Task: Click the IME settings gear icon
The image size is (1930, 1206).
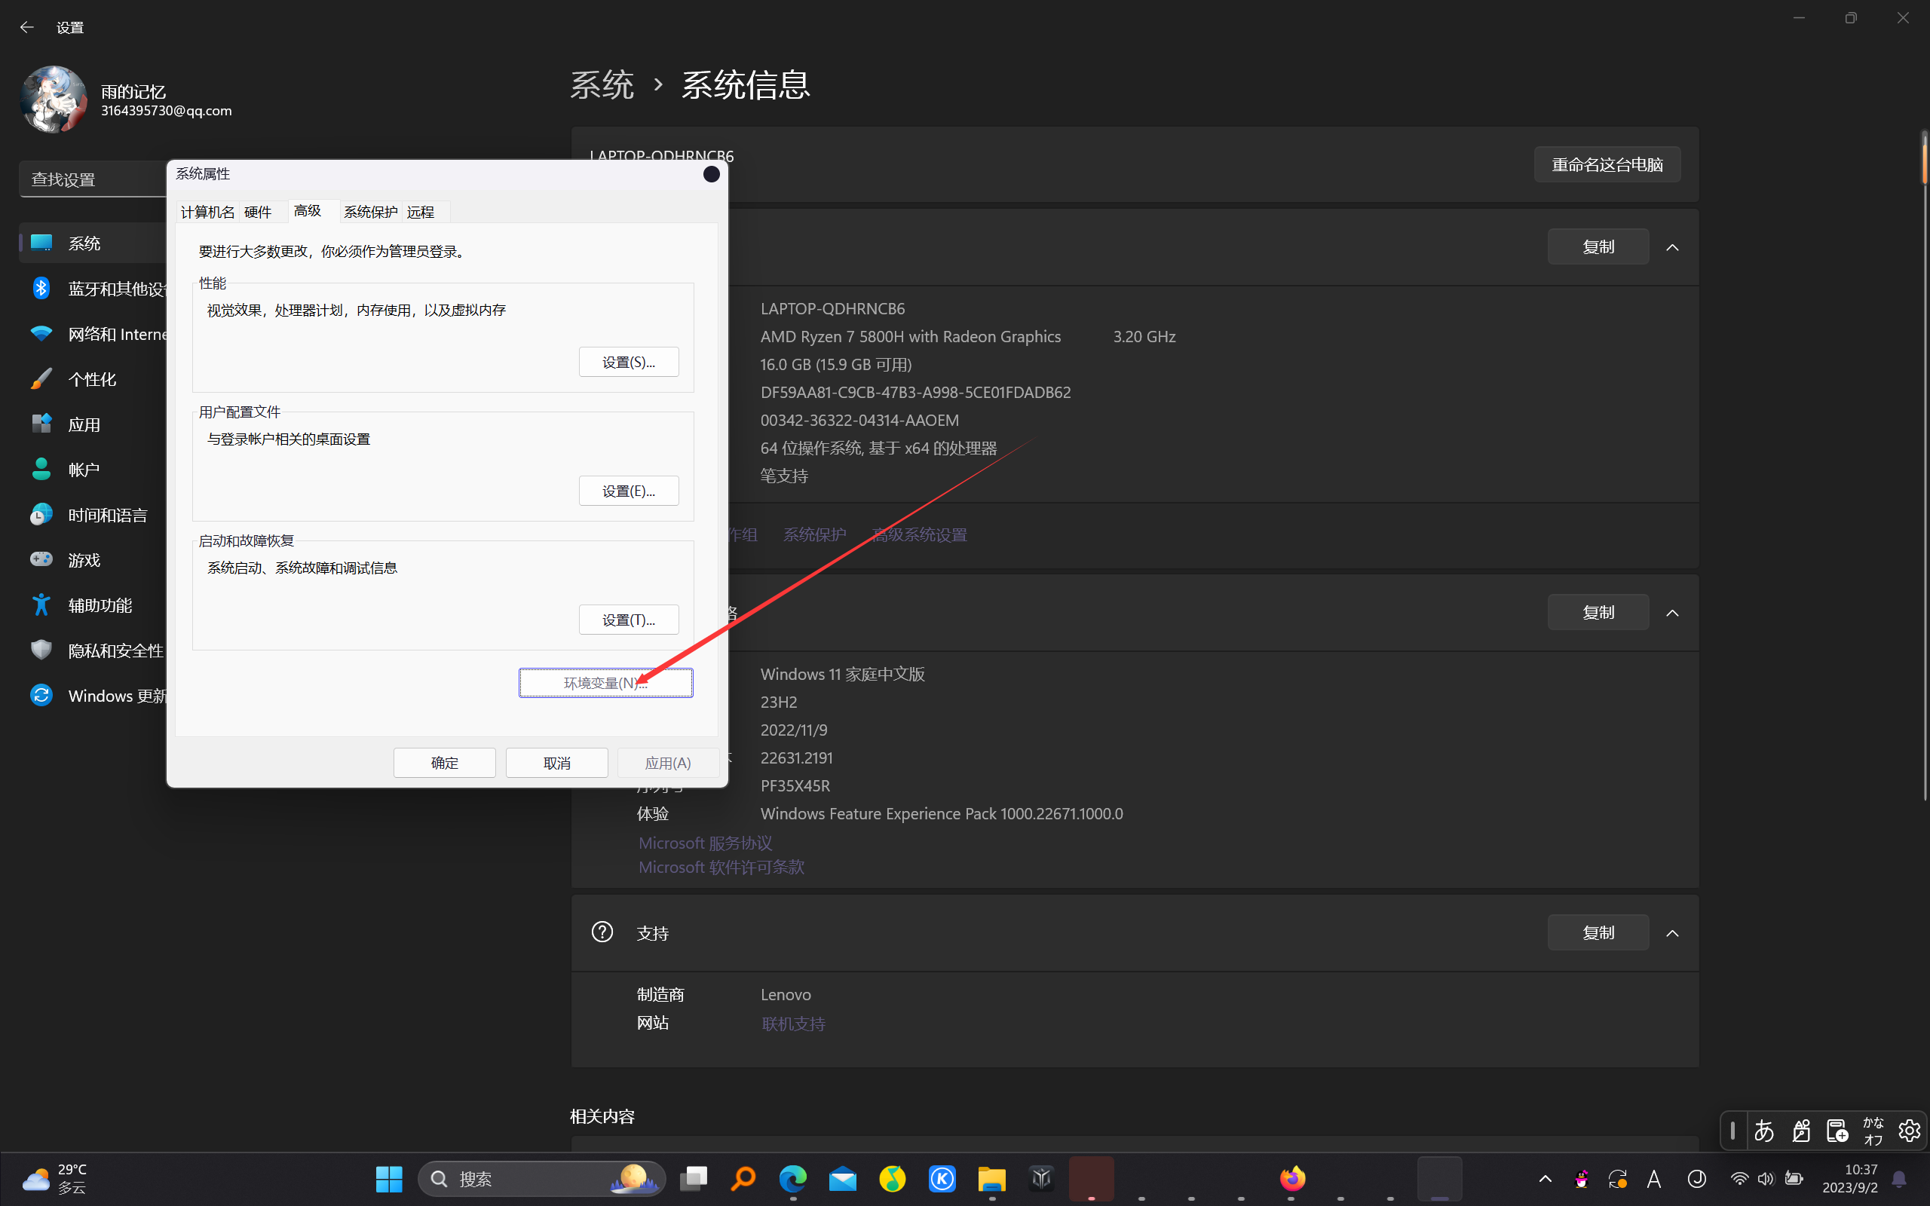Action: 1908,1130
